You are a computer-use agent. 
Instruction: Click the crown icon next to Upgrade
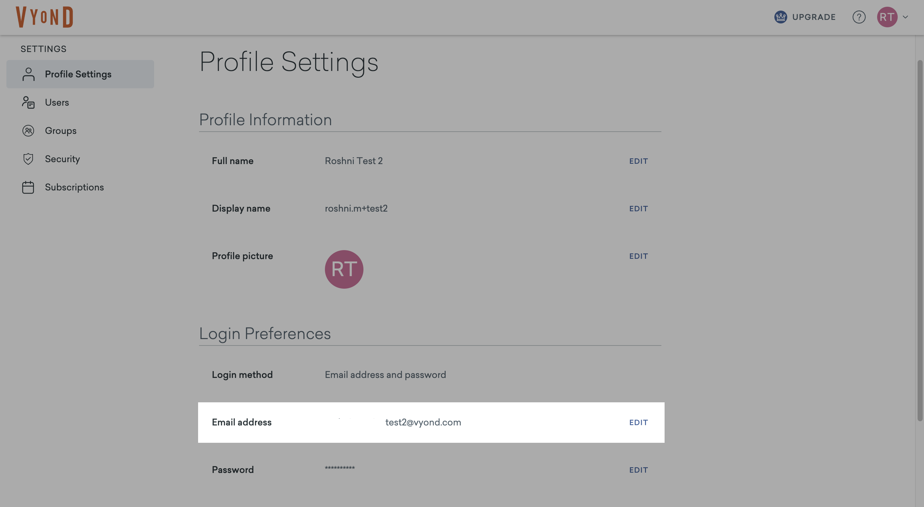[780, 17]
